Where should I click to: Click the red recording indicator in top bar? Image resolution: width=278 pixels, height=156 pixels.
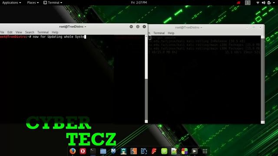point(238,3)
